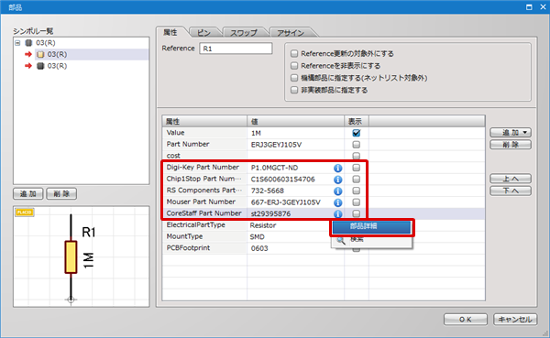Click the 表示 column header

[356, 121]
